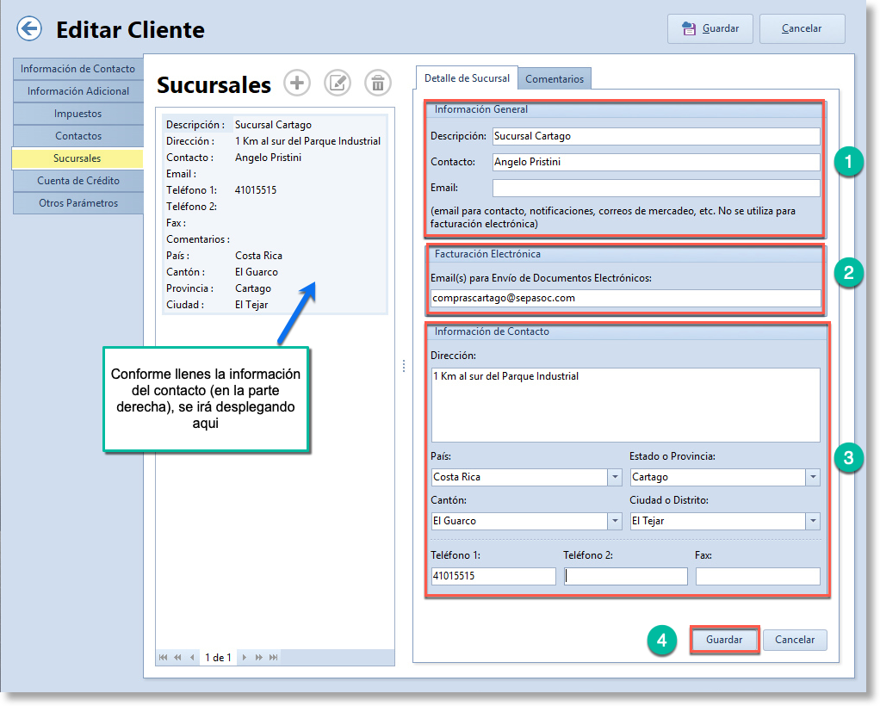Jump to the last record in the pager

click(273, 657)
